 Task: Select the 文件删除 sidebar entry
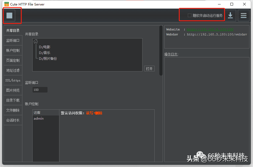tap(13, 110)
